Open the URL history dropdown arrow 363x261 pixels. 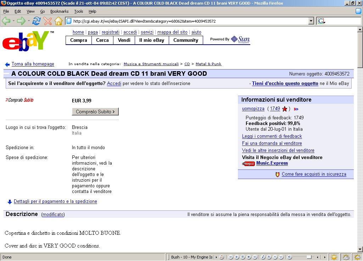(x=311, y=21)
